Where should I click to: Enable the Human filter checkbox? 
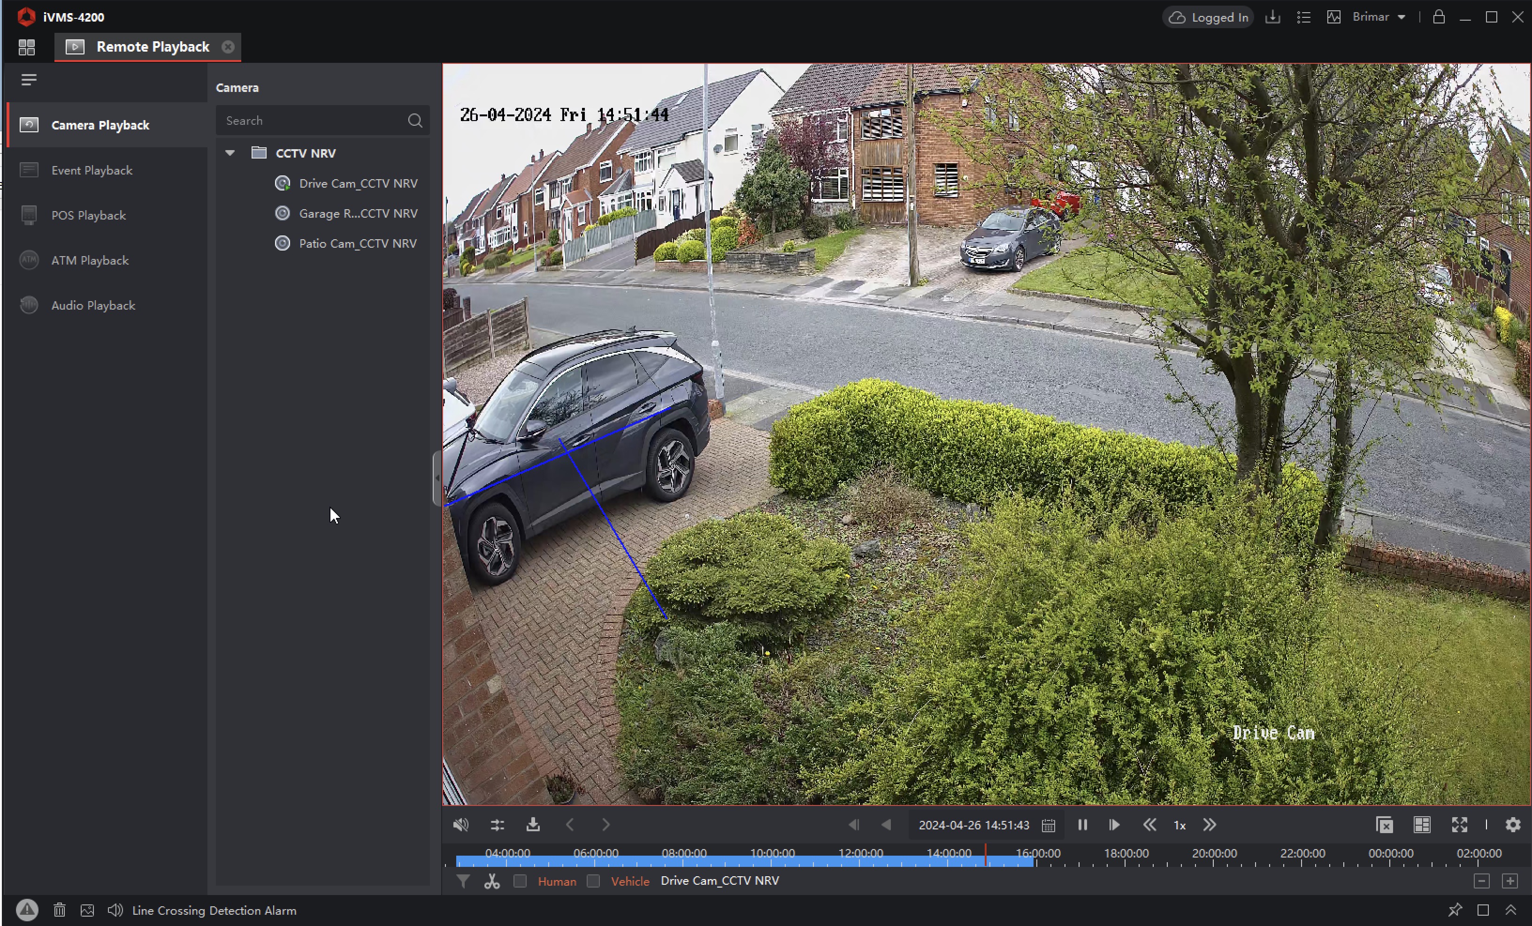521,881
